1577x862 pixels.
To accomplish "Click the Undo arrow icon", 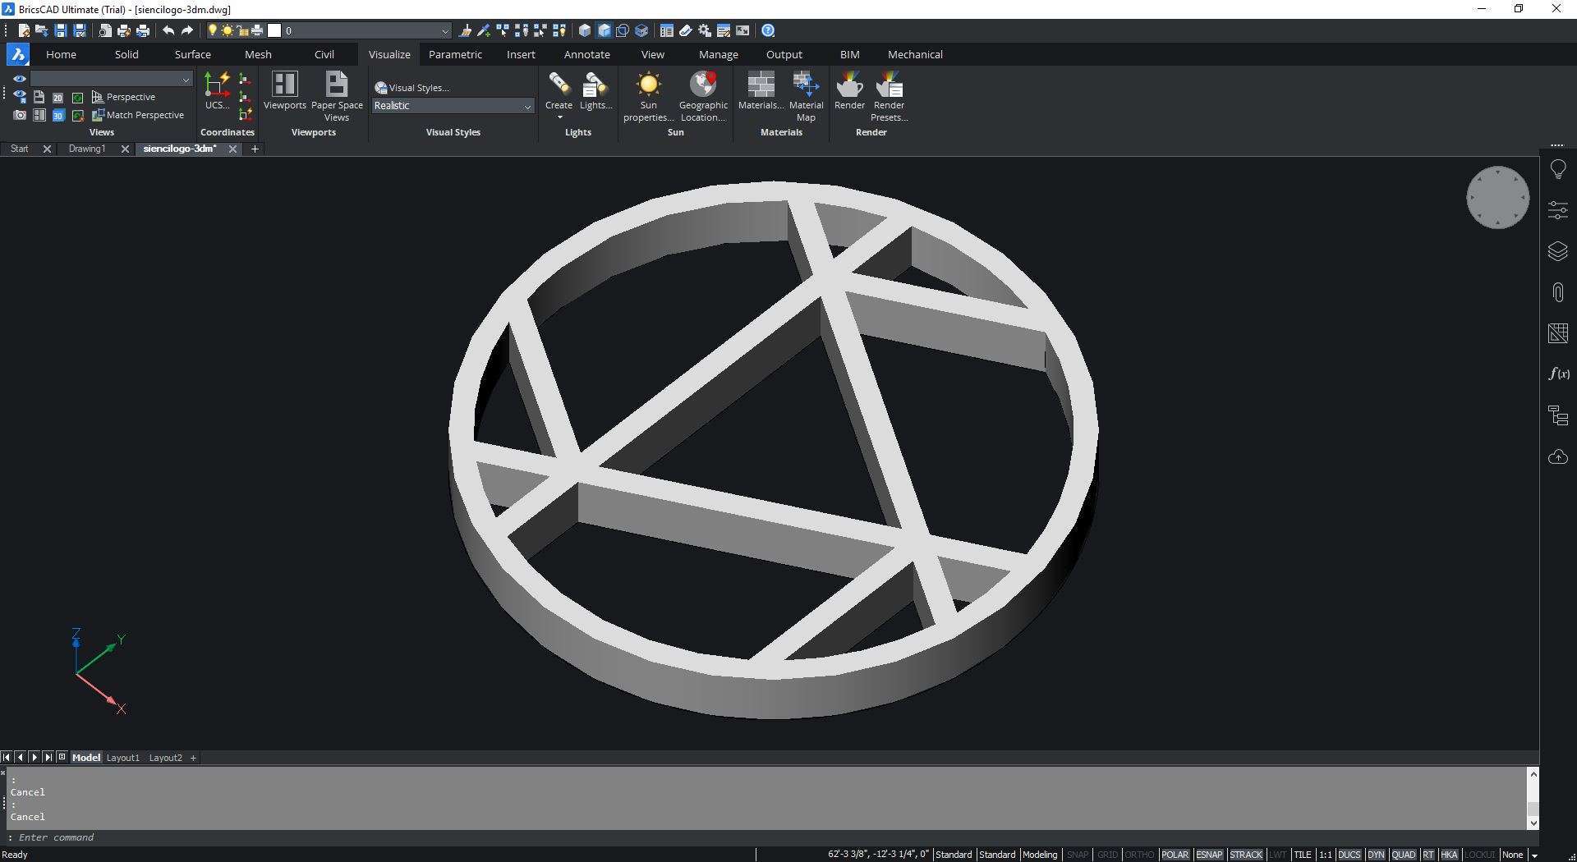I will pos(168,30).
